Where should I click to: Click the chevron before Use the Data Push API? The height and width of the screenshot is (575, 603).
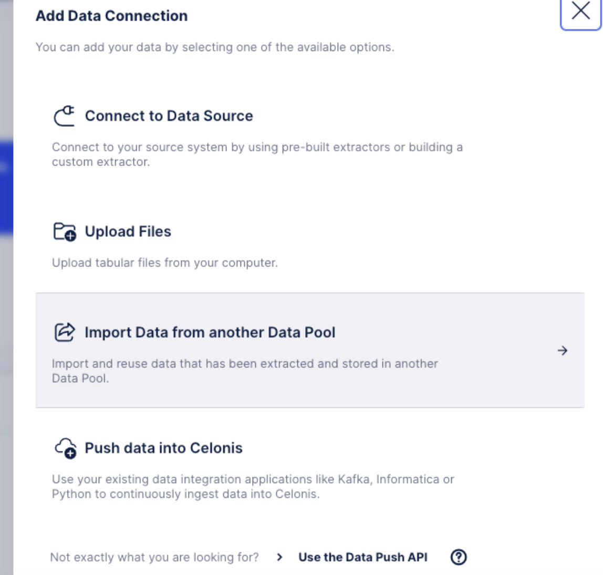tap(279, 557)
